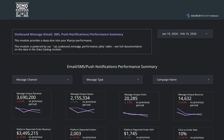Click red down arrow under Message Unique Clicks
The image size is (224, 140).
point(125,102)
